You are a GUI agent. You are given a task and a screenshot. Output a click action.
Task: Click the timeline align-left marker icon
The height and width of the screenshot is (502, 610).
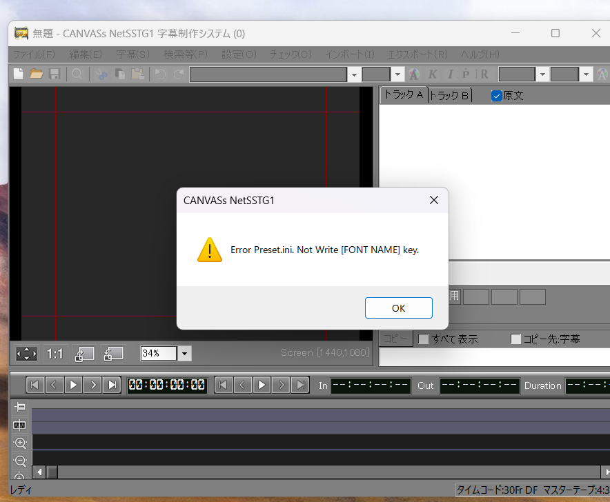20,407
